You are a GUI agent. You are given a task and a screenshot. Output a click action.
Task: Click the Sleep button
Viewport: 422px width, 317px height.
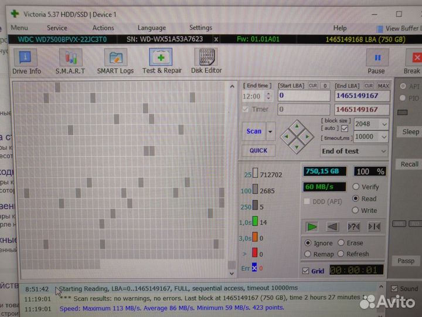[410, 132]
